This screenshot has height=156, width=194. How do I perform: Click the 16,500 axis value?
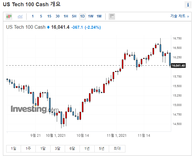pyautogui.click(x=177, y=48)
